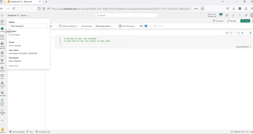
Task: Click Selected Cell 1 of 1 status
Action: [x=242, y=132]
